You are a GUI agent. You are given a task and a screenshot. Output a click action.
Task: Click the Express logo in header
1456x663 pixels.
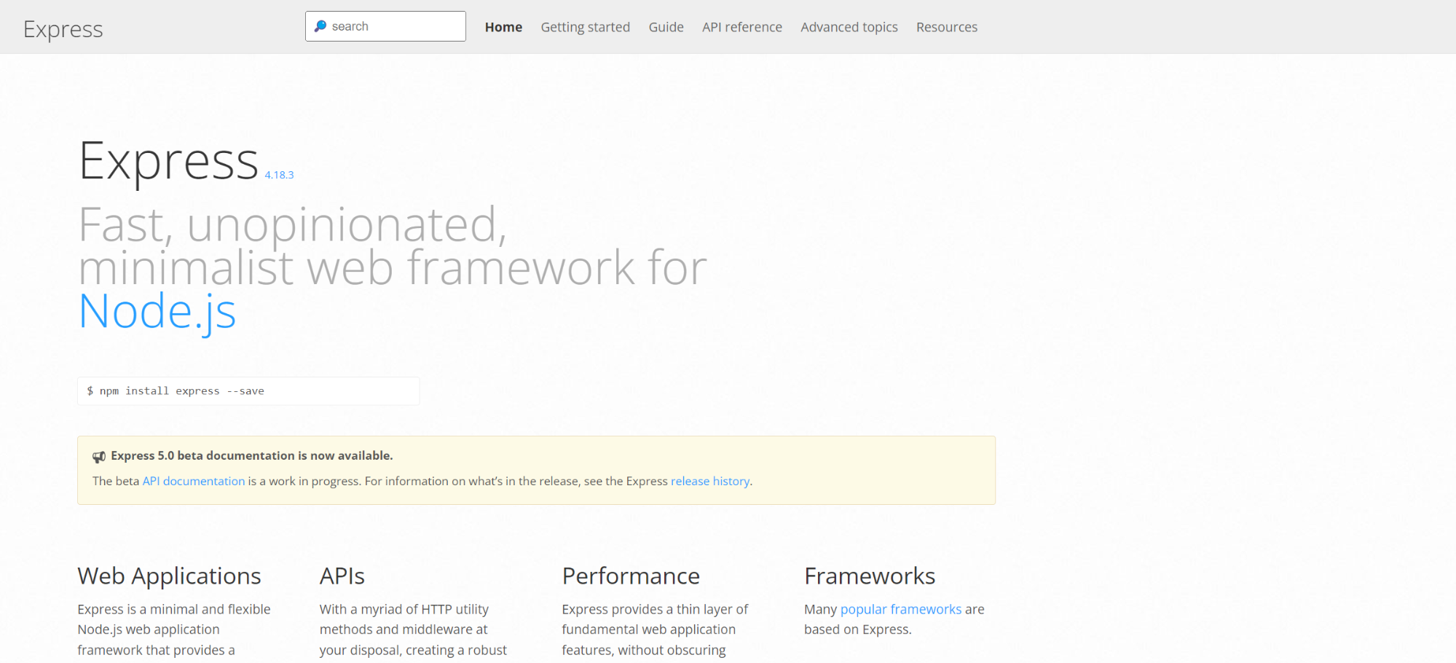pyautogui.click(x=63, y=29)
